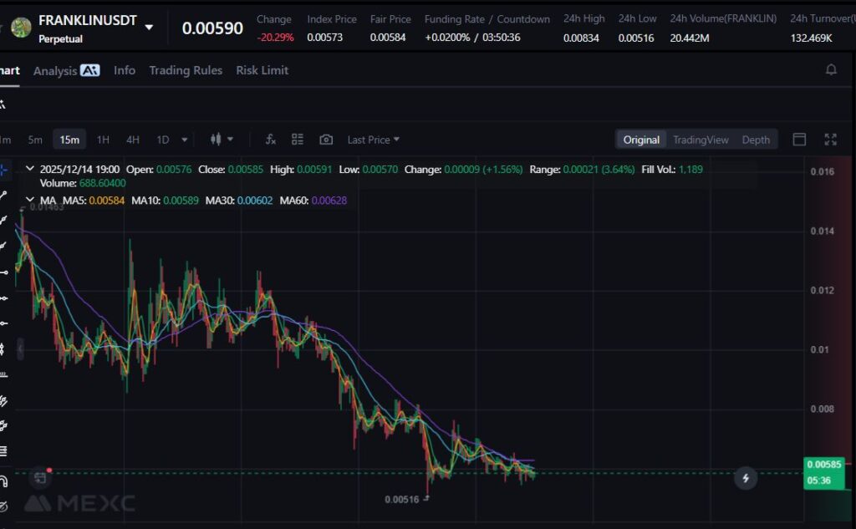Open FRANKLINUSDT trading pair dropdown
The image size is (856, 529).
point(149,28)
